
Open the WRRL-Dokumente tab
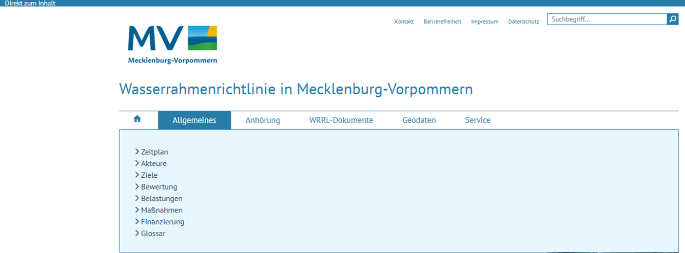[x=341, y=120]
